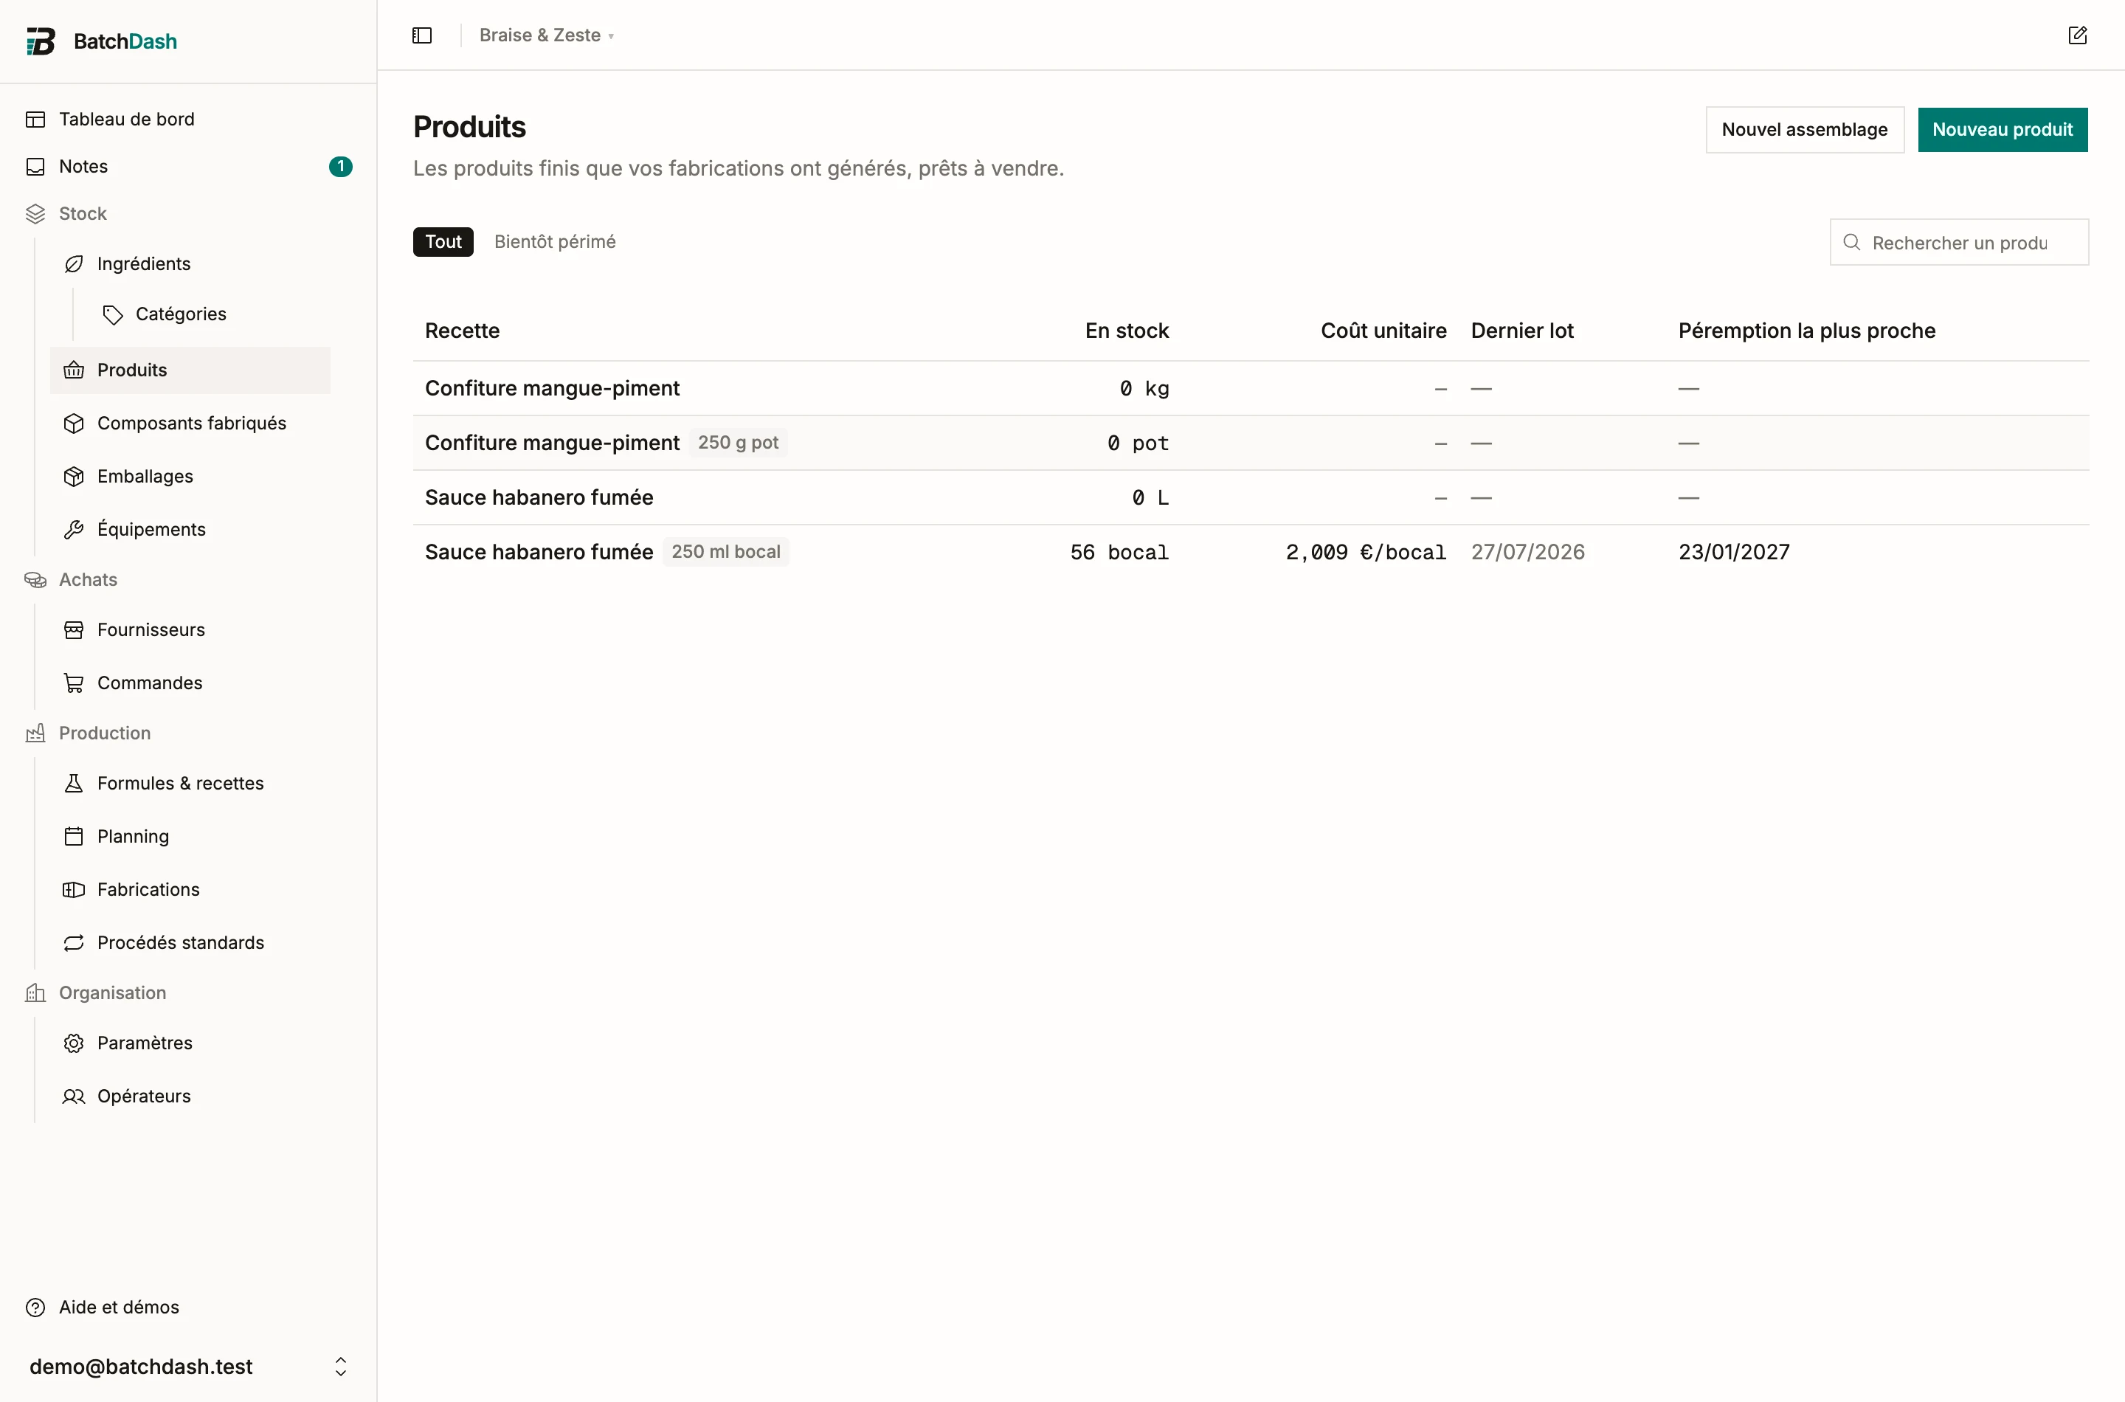
Task: Click the 56 bocal stock value
Action: (x=1119, y=553)
